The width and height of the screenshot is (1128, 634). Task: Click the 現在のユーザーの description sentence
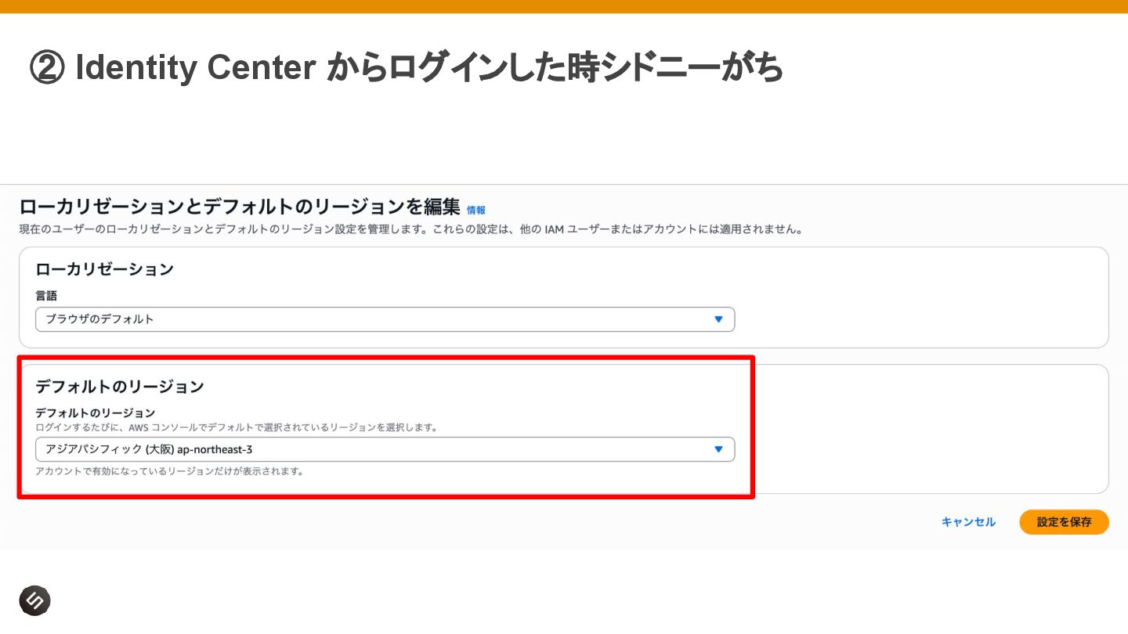[410, 230]
